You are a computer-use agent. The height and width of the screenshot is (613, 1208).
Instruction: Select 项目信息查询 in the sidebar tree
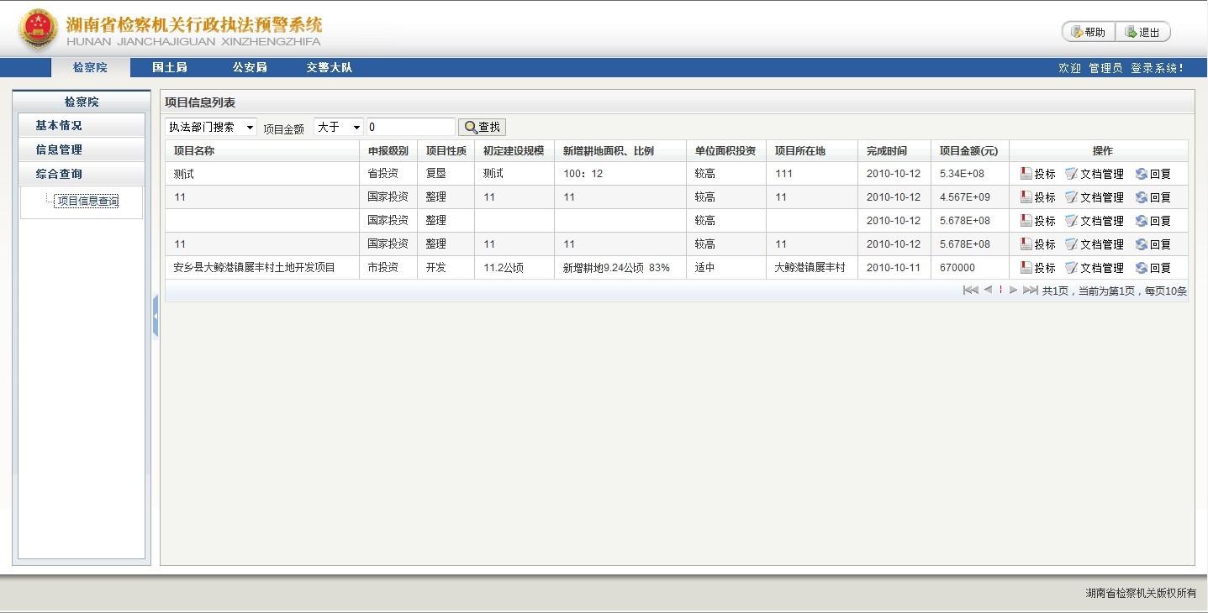(87, 201)
